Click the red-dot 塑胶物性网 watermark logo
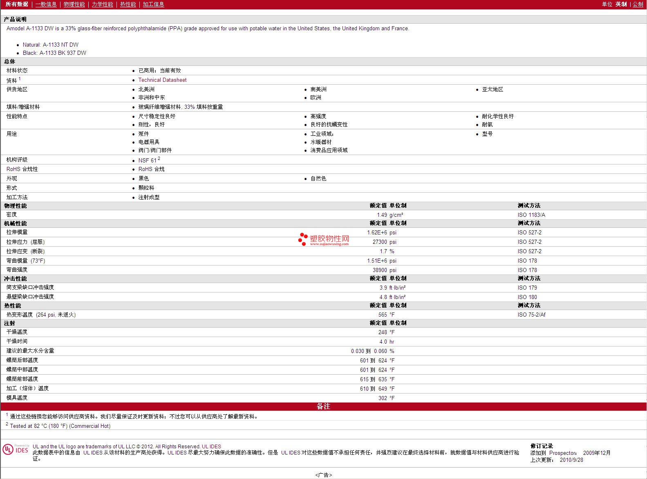The height and width of the screenshot is (479, 647). coord(323,239)
